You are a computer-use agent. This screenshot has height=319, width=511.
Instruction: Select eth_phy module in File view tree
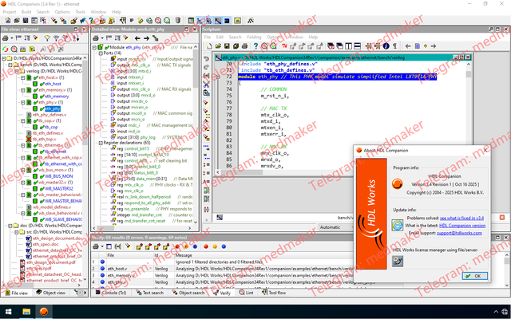pyautogui.click(x=53, y=108)
